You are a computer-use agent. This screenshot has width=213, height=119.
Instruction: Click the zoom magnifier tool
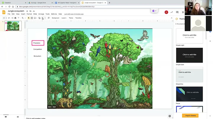pyautogui.click(x=23, y=18)
